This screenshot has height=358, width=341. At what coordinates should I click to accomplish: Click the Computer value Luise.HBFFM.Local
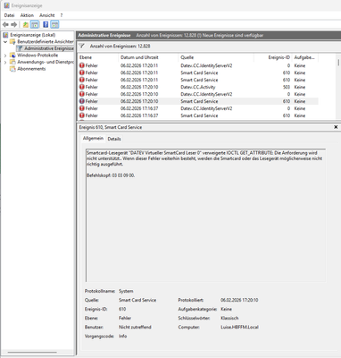239,328
